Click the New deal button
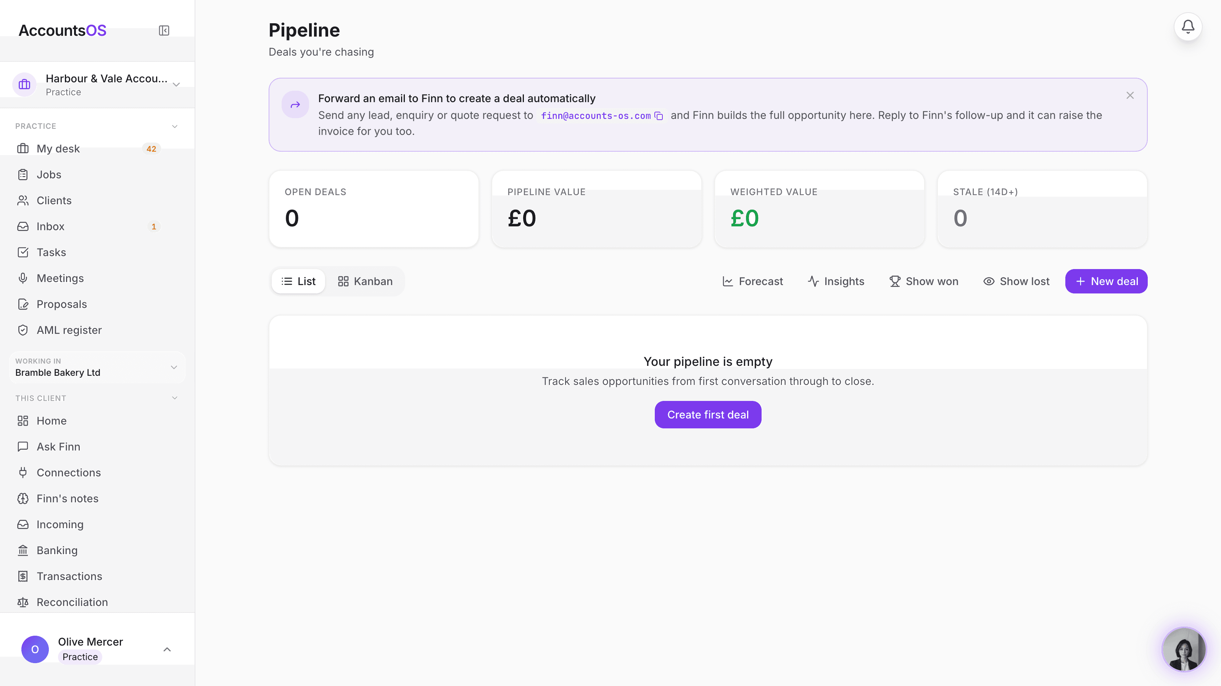 pyautogui.click(x=1106, y=281)
